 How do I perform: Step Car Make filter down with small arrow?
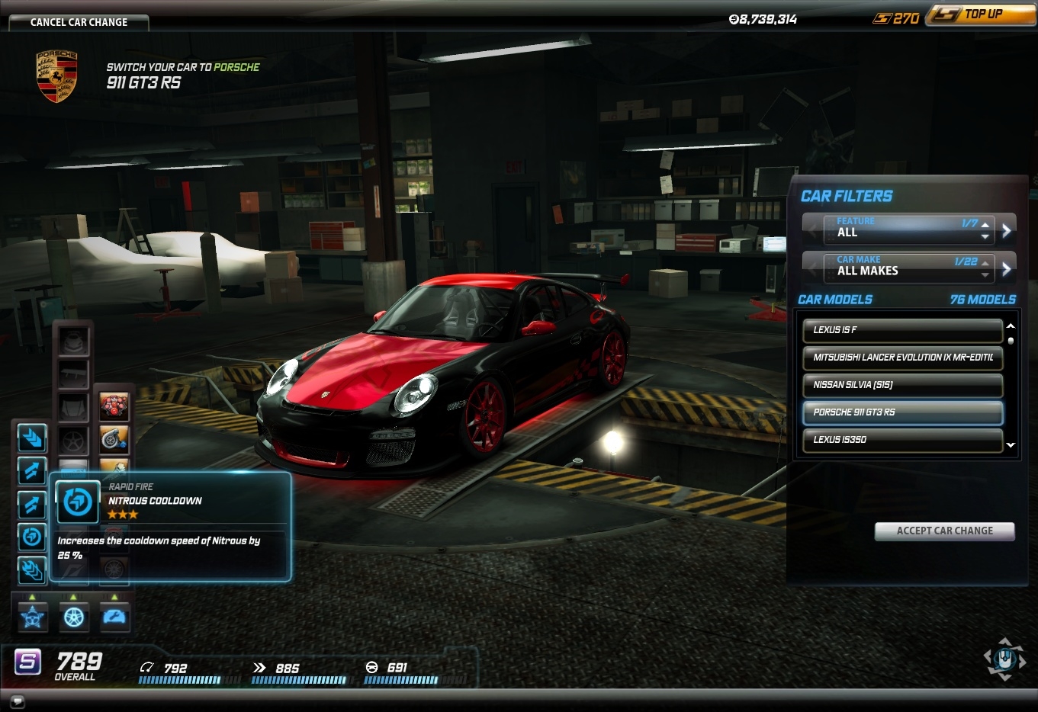(985, 274)
